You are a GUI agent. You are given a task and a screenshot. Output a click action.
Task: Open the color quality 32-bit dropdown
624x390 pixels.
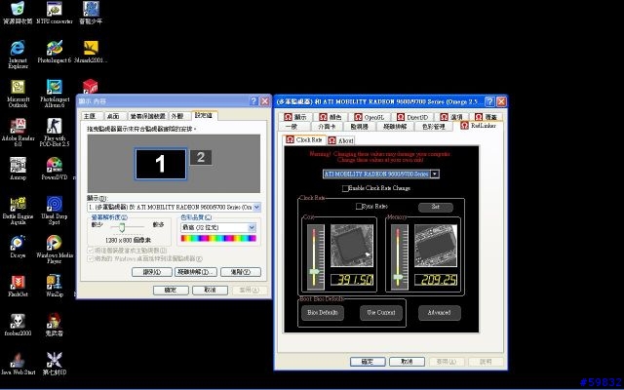tap(252, 227)
